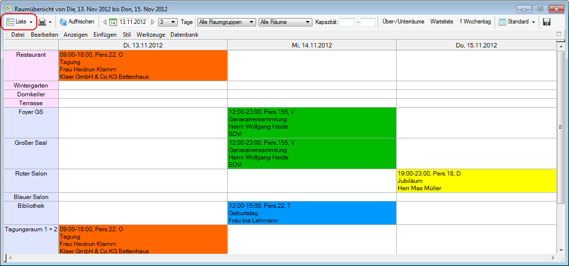Click the first Kapazität input field
The image size is (569, 266).
coord(347,22)
